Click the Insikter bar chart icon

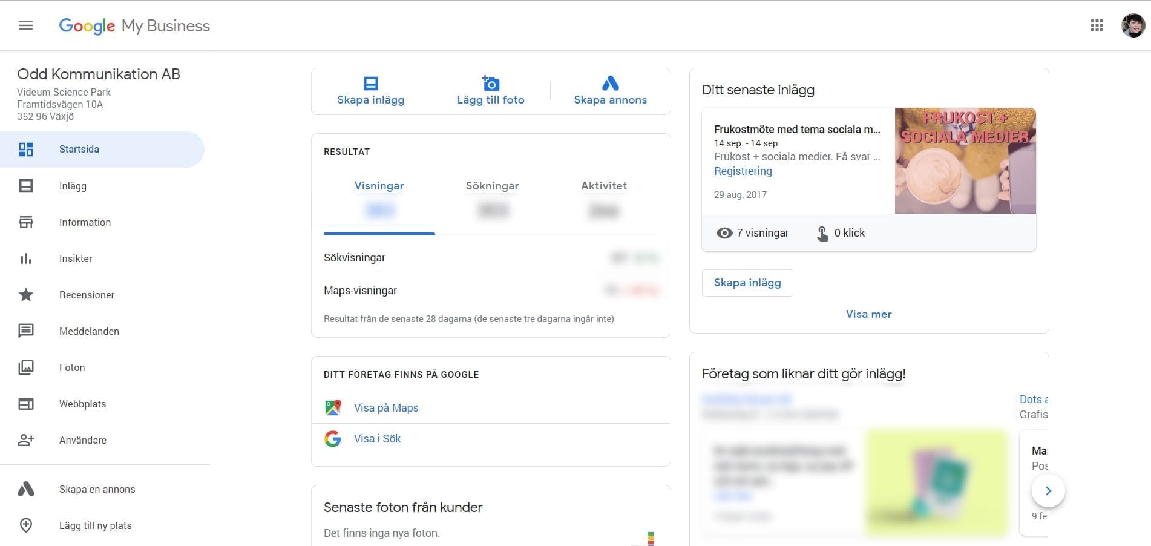pyautogui.click(x=26, y=258)
